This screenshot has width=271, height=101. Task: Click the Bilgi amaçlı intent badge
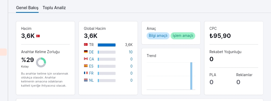158,36
